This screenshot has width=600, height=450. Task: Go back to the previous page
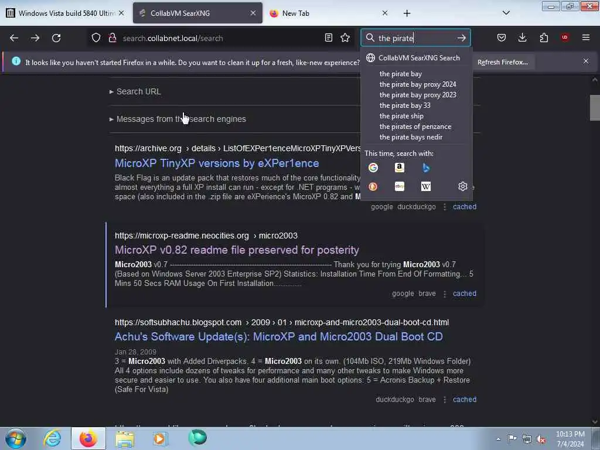[x=14, y=38]
